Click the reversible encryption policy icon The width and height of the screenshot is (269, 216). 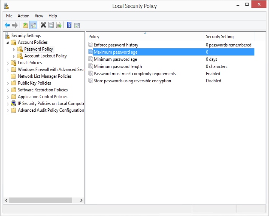pyautogui.click(x=91, y=81)
